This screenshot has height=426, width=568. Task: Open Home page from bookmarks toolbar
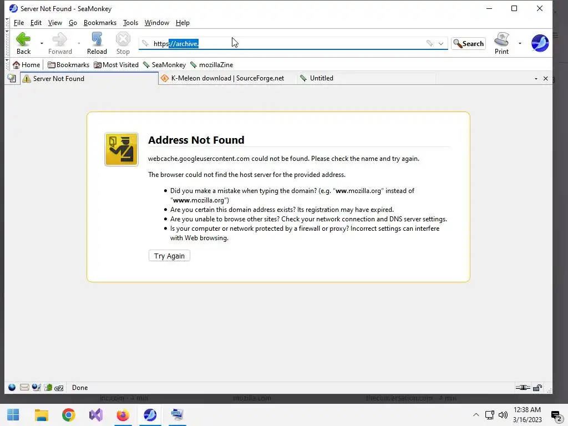tap(26, 65)
